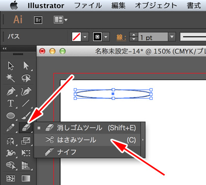Select the Curvature pen tool
Viewport: 206px width, 185px height.
26,91
